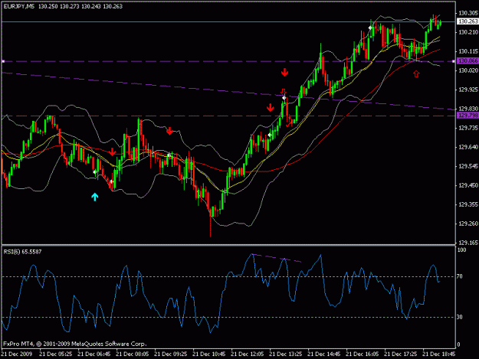The height and width of the screenshot is (359, 479).
Task: Click the 129.925 price axis label
Action: (x=468, y=90)
